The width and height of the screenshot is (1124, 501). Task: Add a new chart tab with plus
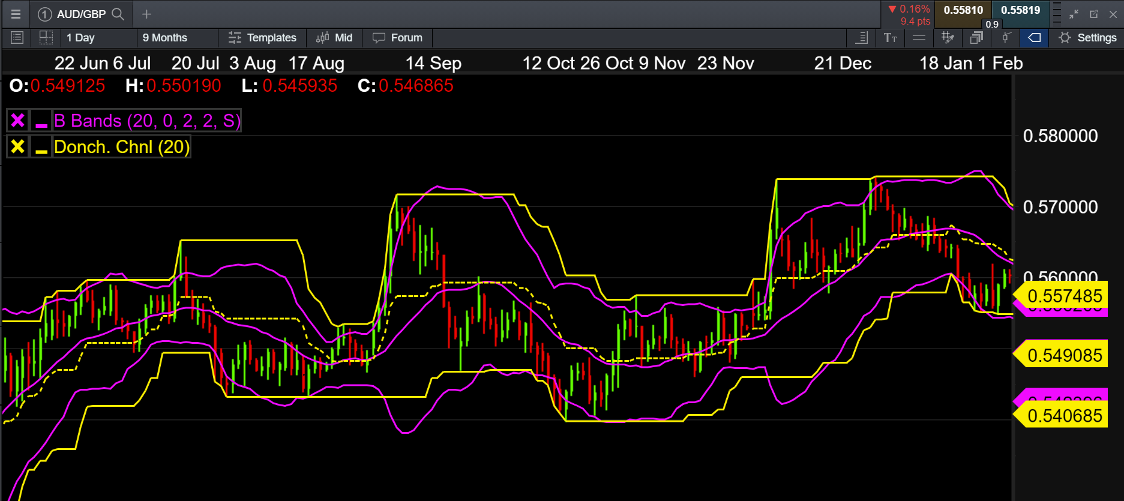coord(146,14)
